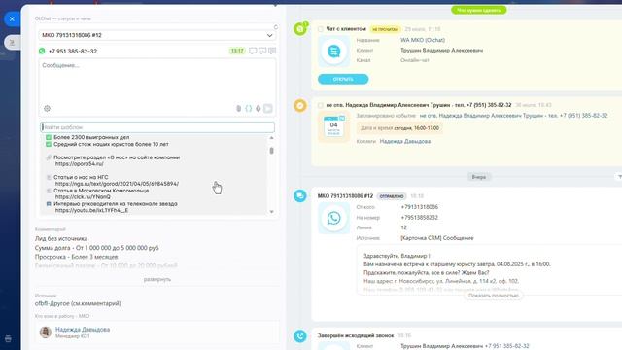Select template 'Более 2300 выигранных дел'
This screenshot has height=350, width=622.
91,137
